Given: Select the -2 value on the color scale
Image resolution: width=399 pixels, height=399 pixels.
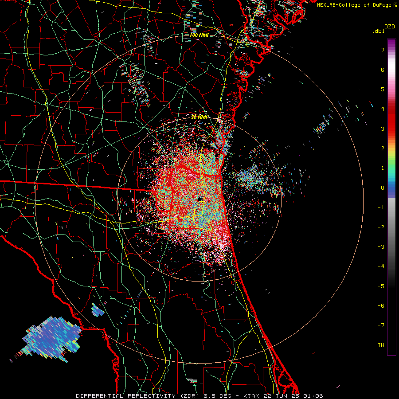Looking at the screenshot, I should [x=381, y=227].
